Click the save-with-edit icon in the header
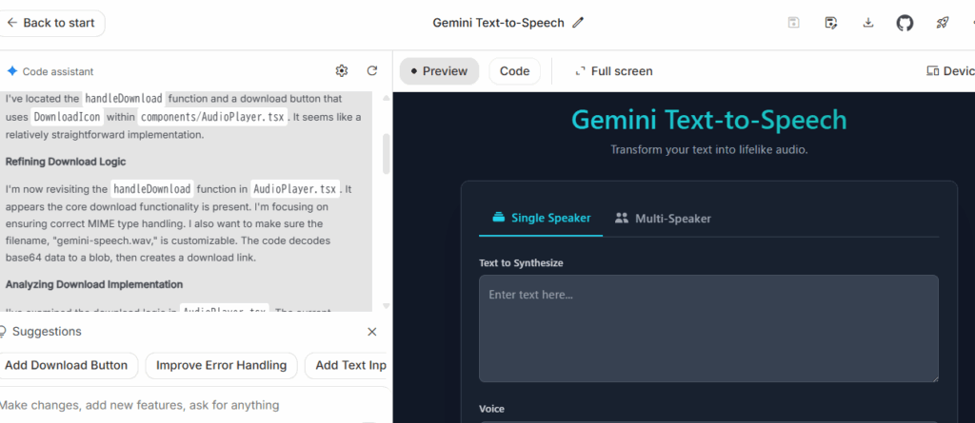 click(x=831, y=23)
